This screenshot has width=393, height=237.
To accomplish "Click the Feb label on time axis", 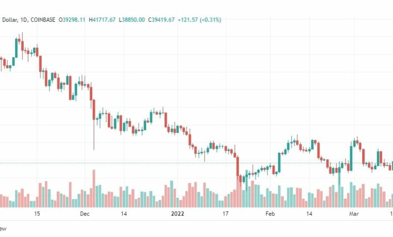I will point(270,214).
